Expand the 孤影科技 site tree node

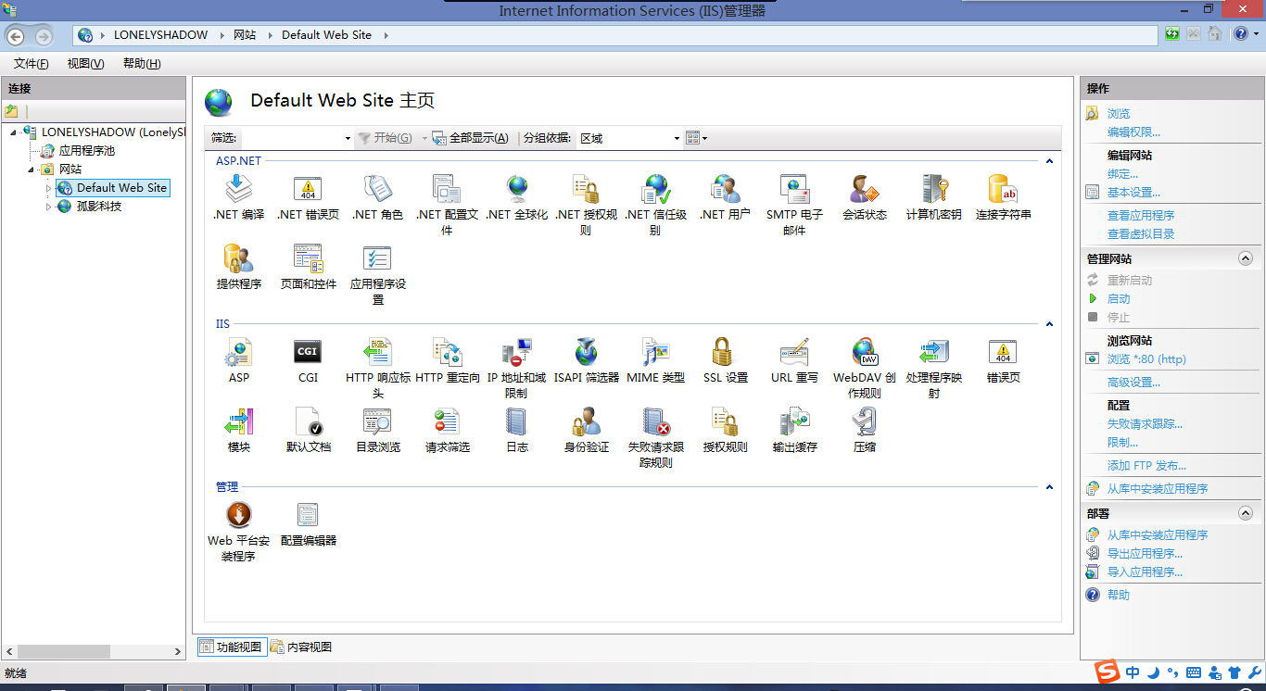(x=49, y=207)
